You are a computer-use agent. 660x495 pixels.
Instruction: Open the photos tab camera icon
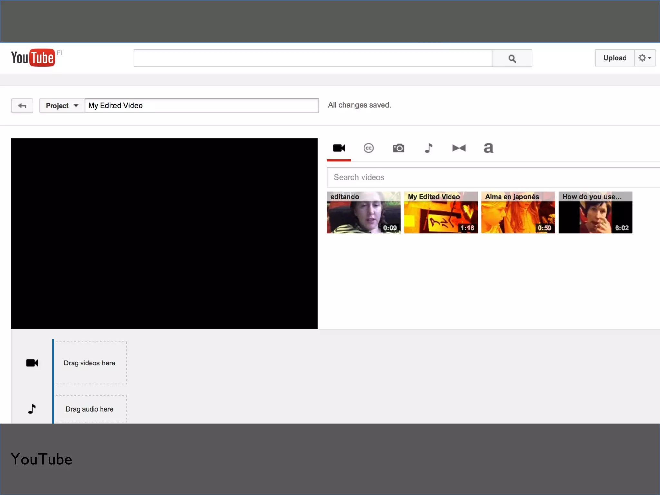tap(399, 148)
